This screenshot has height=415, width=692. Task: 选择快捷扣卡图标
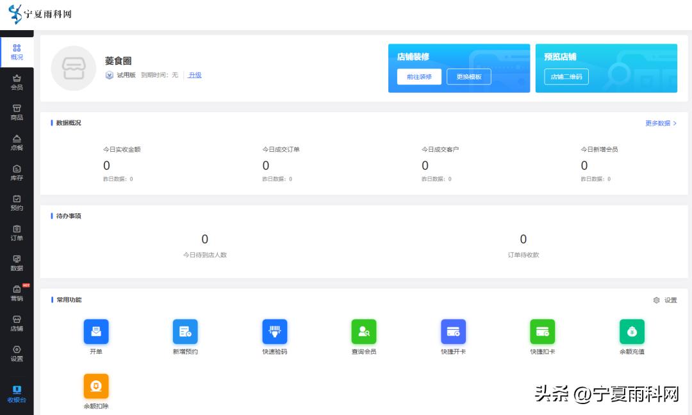click(x=543, y=331)
